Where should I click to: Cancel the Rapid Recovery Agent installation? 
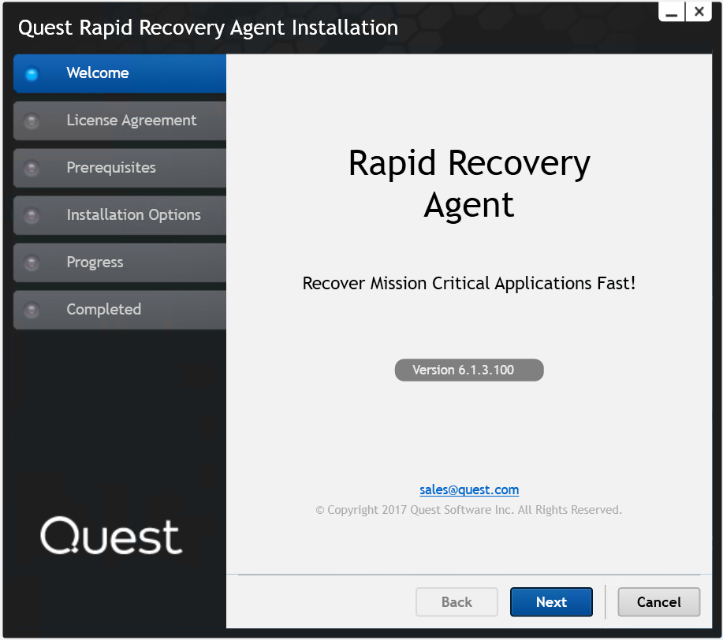tap(658, 601)
